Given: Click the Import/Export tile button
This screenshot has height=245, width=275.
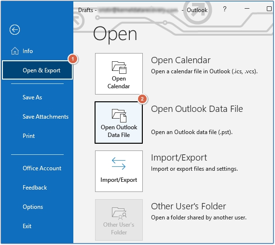Looking at the screenshot, I should click(119, 171).
